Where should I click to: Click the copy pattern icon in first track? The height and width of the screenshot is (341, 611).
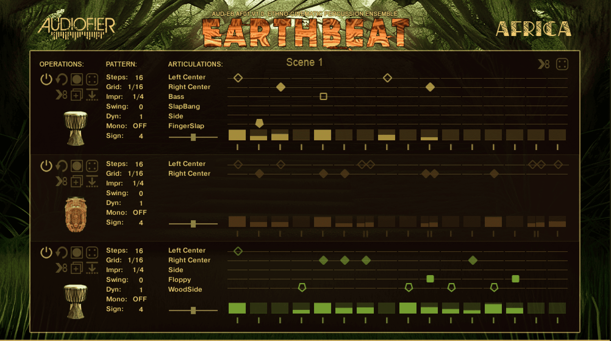click(76, 95)
